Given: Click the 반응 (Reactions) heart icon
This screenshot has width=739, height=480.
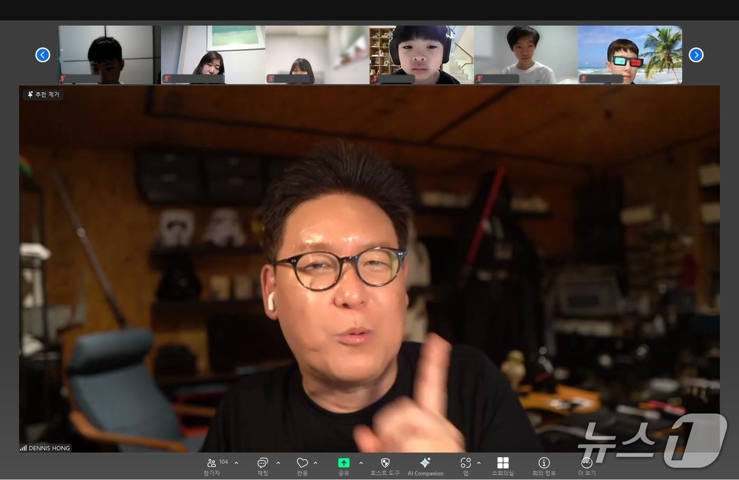Looking at the screenshot, I should coord(302,463).
